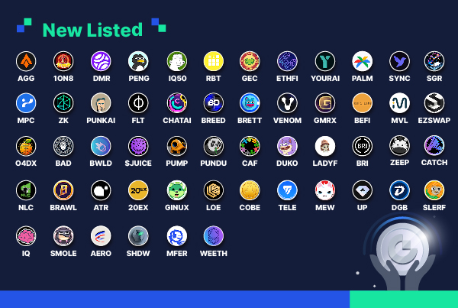The image size is (458, 308).
Task: Click the AGG token icon
Action: click(26, 61)
